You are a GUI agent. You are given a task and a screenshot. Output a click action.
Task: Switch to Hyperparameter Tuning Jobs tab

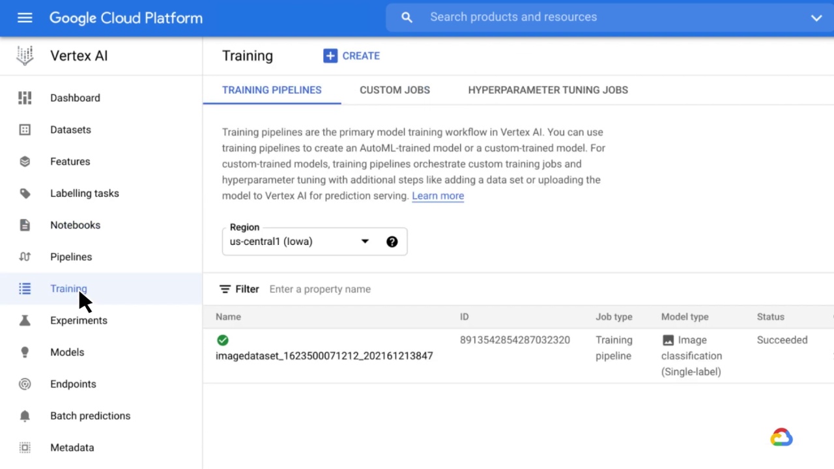tap(548, 90)
